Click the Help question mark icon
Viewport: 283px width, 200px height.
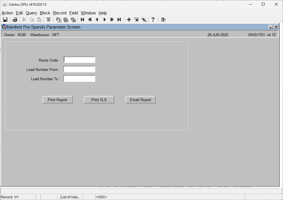(x=153, y=19)
